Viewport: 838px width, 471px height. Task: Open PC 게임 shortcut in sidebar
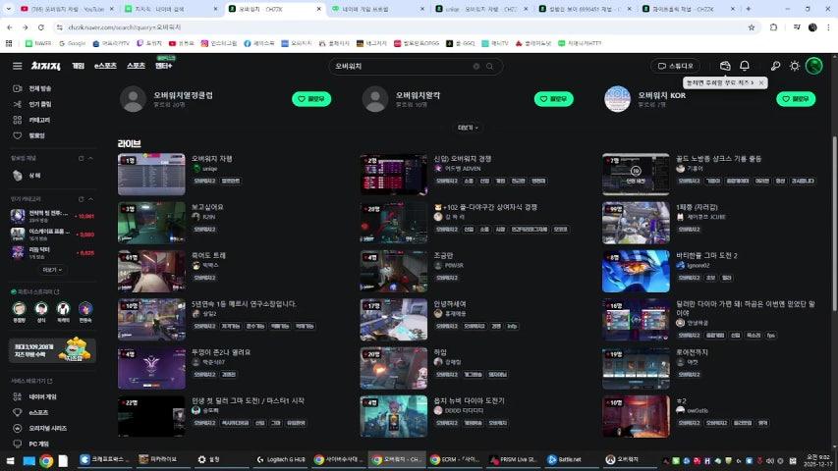pos(31,444)
